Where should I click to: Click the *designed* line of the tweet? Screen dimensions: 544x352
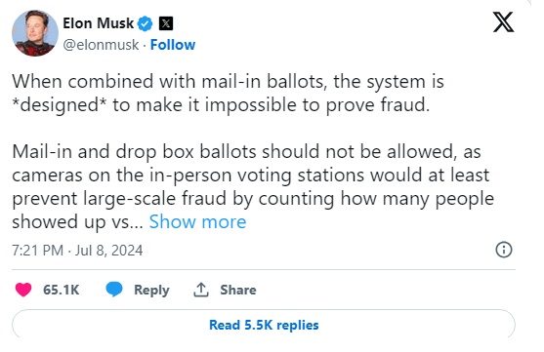point(221,104)
